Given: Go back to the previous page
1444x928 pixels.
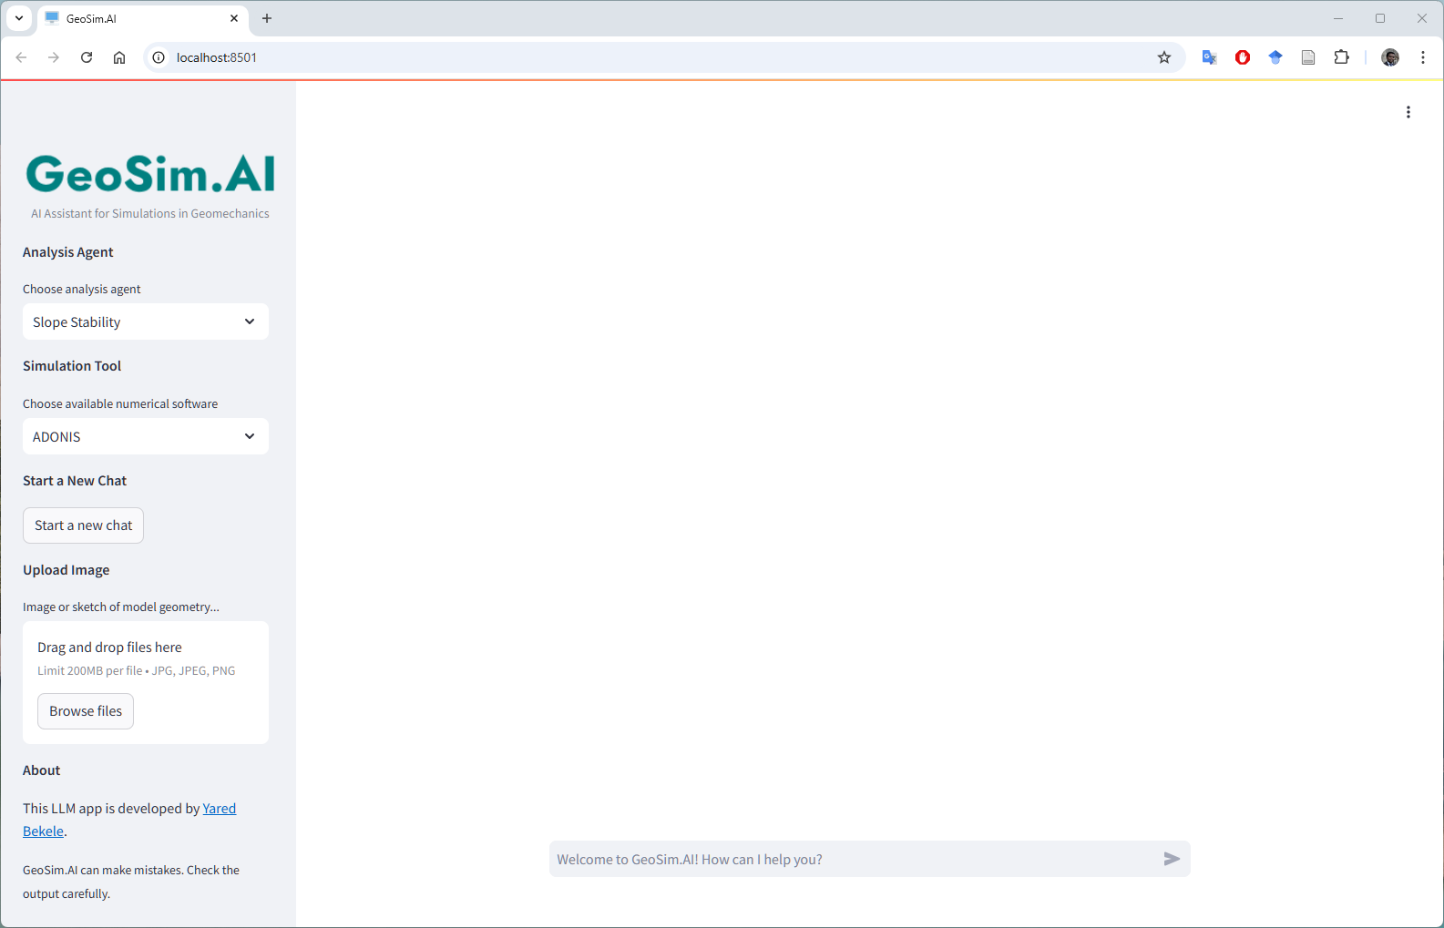Looking at the screenshot, I should point(21,57).
